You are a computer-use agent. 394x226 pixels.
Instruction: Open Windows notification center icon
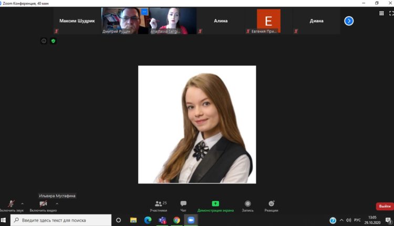click(x=388, y=220)
